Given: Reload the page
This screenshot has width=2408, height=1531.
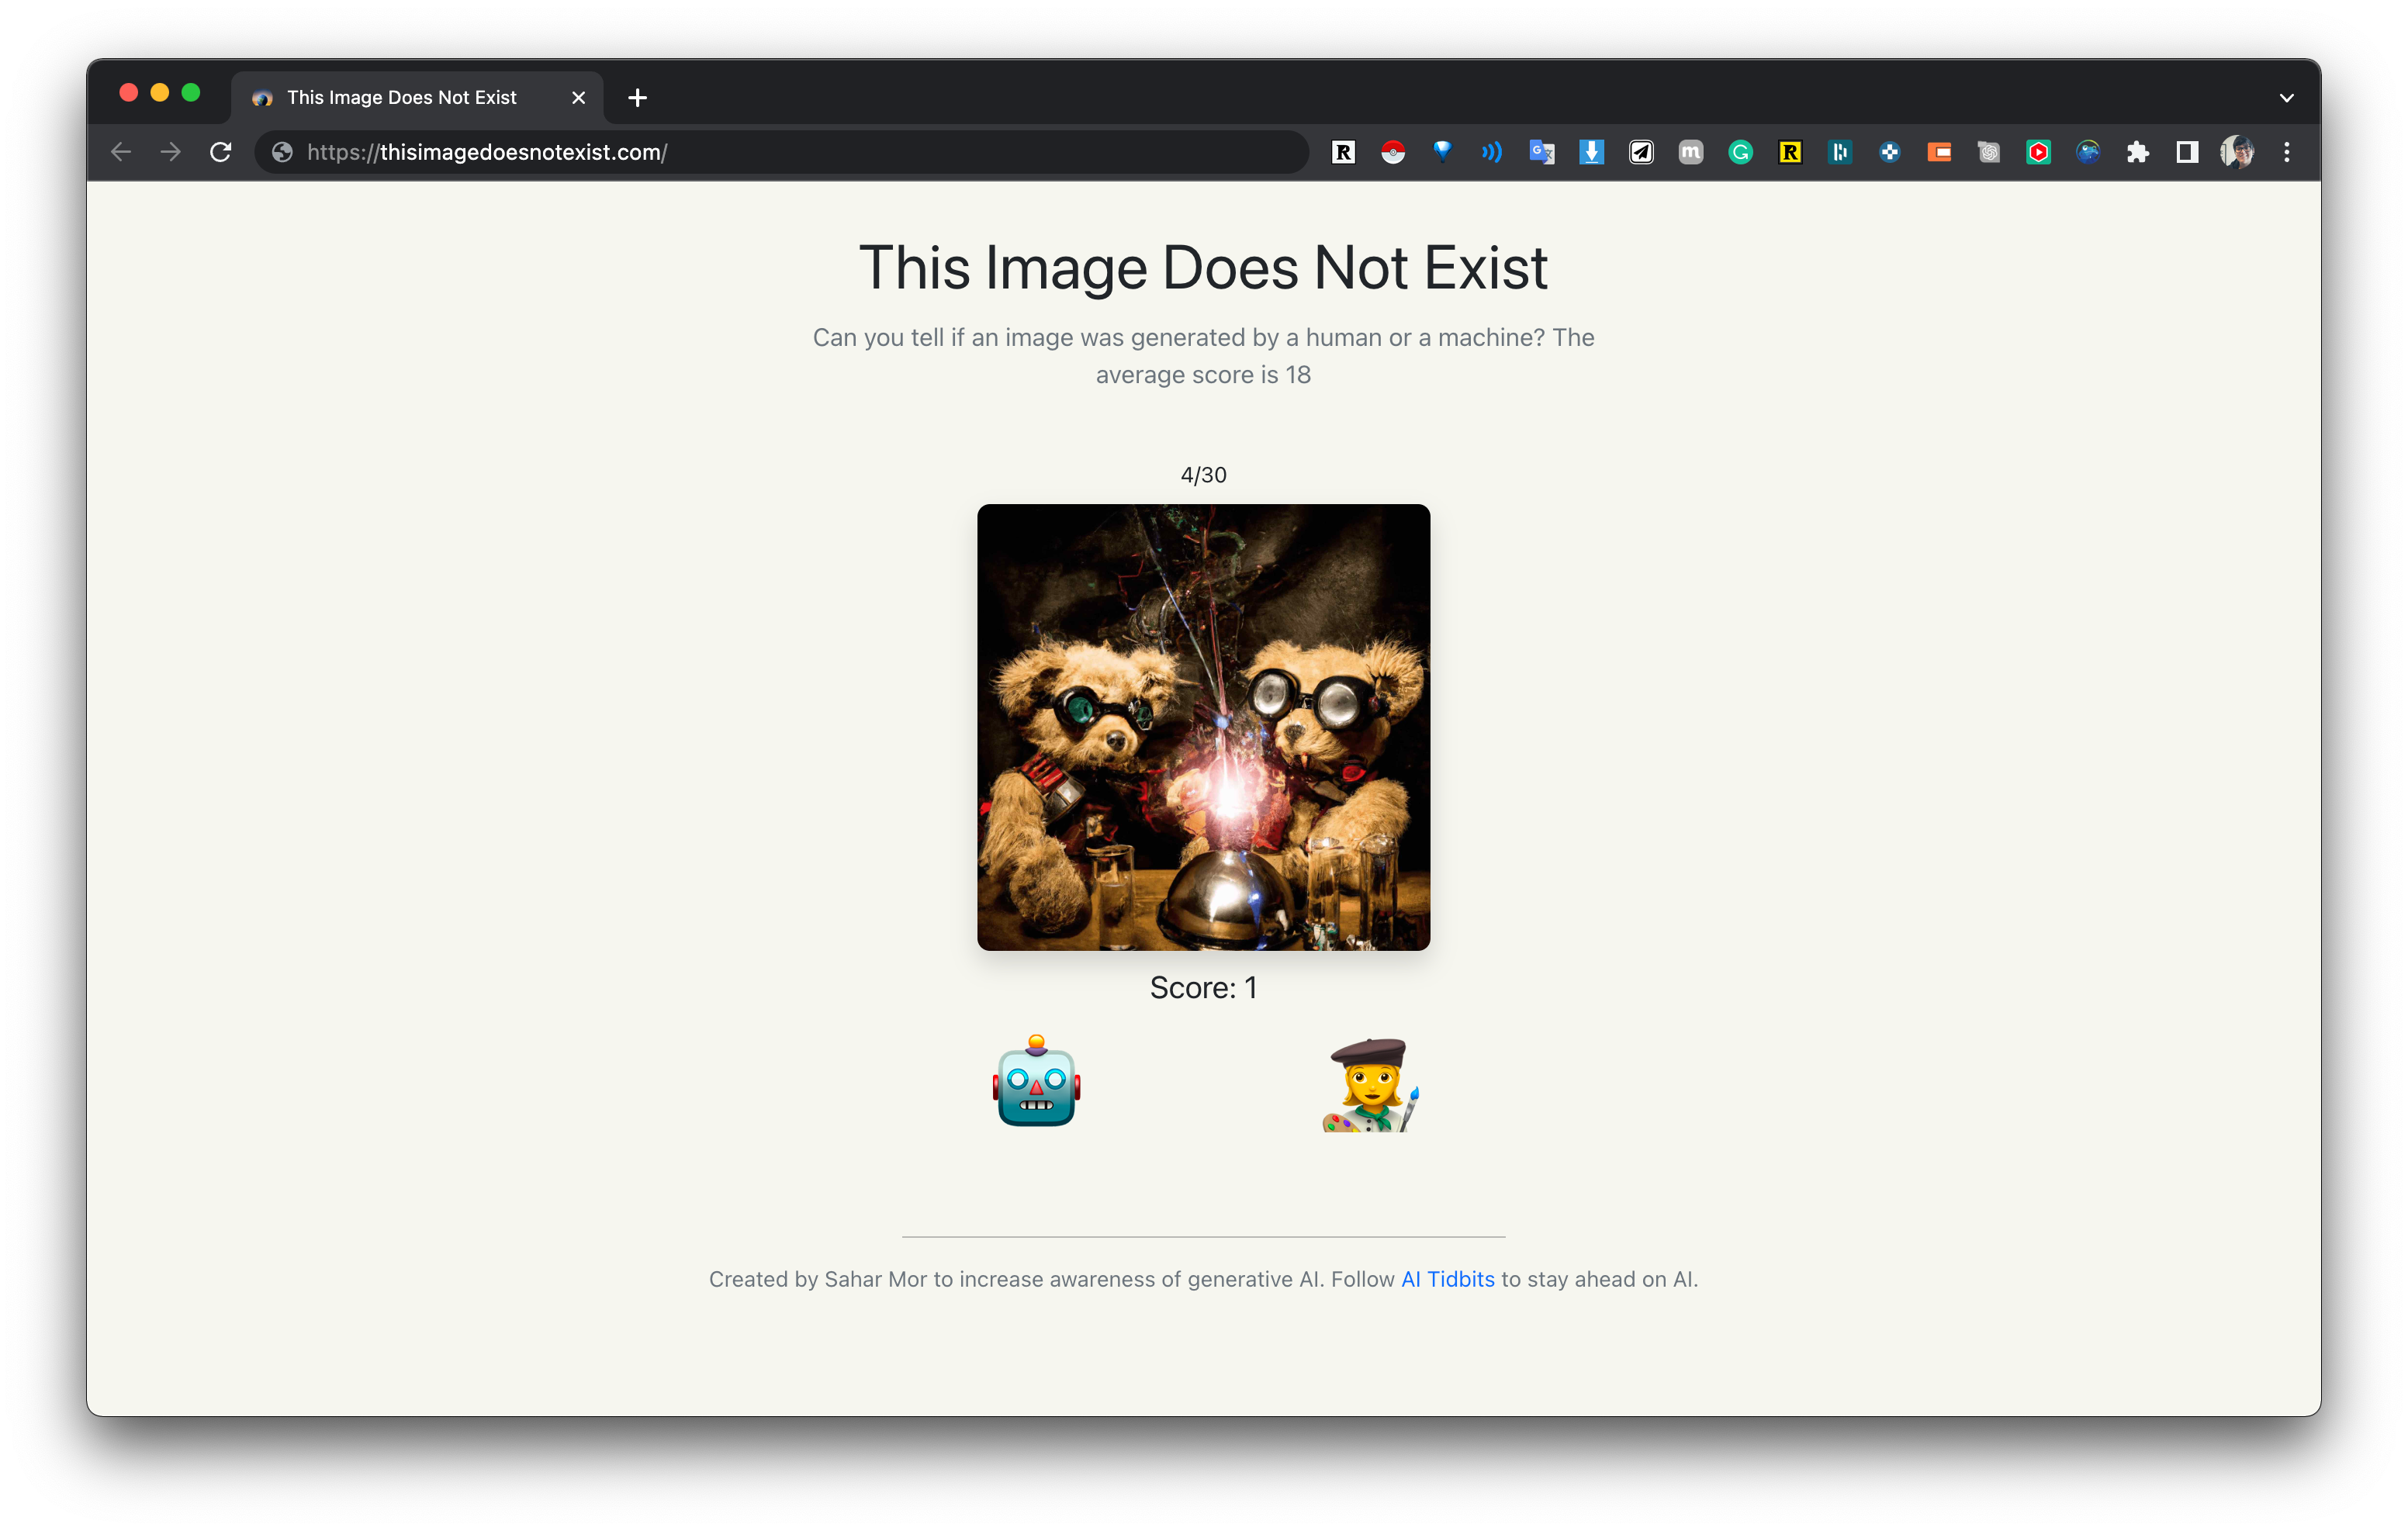Looking at the screenshot, I should click(x=221, y=152).
